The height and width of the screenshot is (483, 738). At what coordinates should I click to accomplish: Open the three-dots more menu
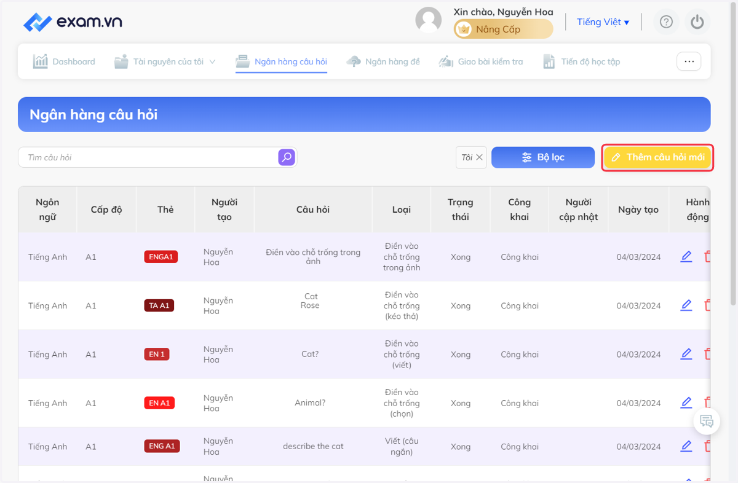689,61
